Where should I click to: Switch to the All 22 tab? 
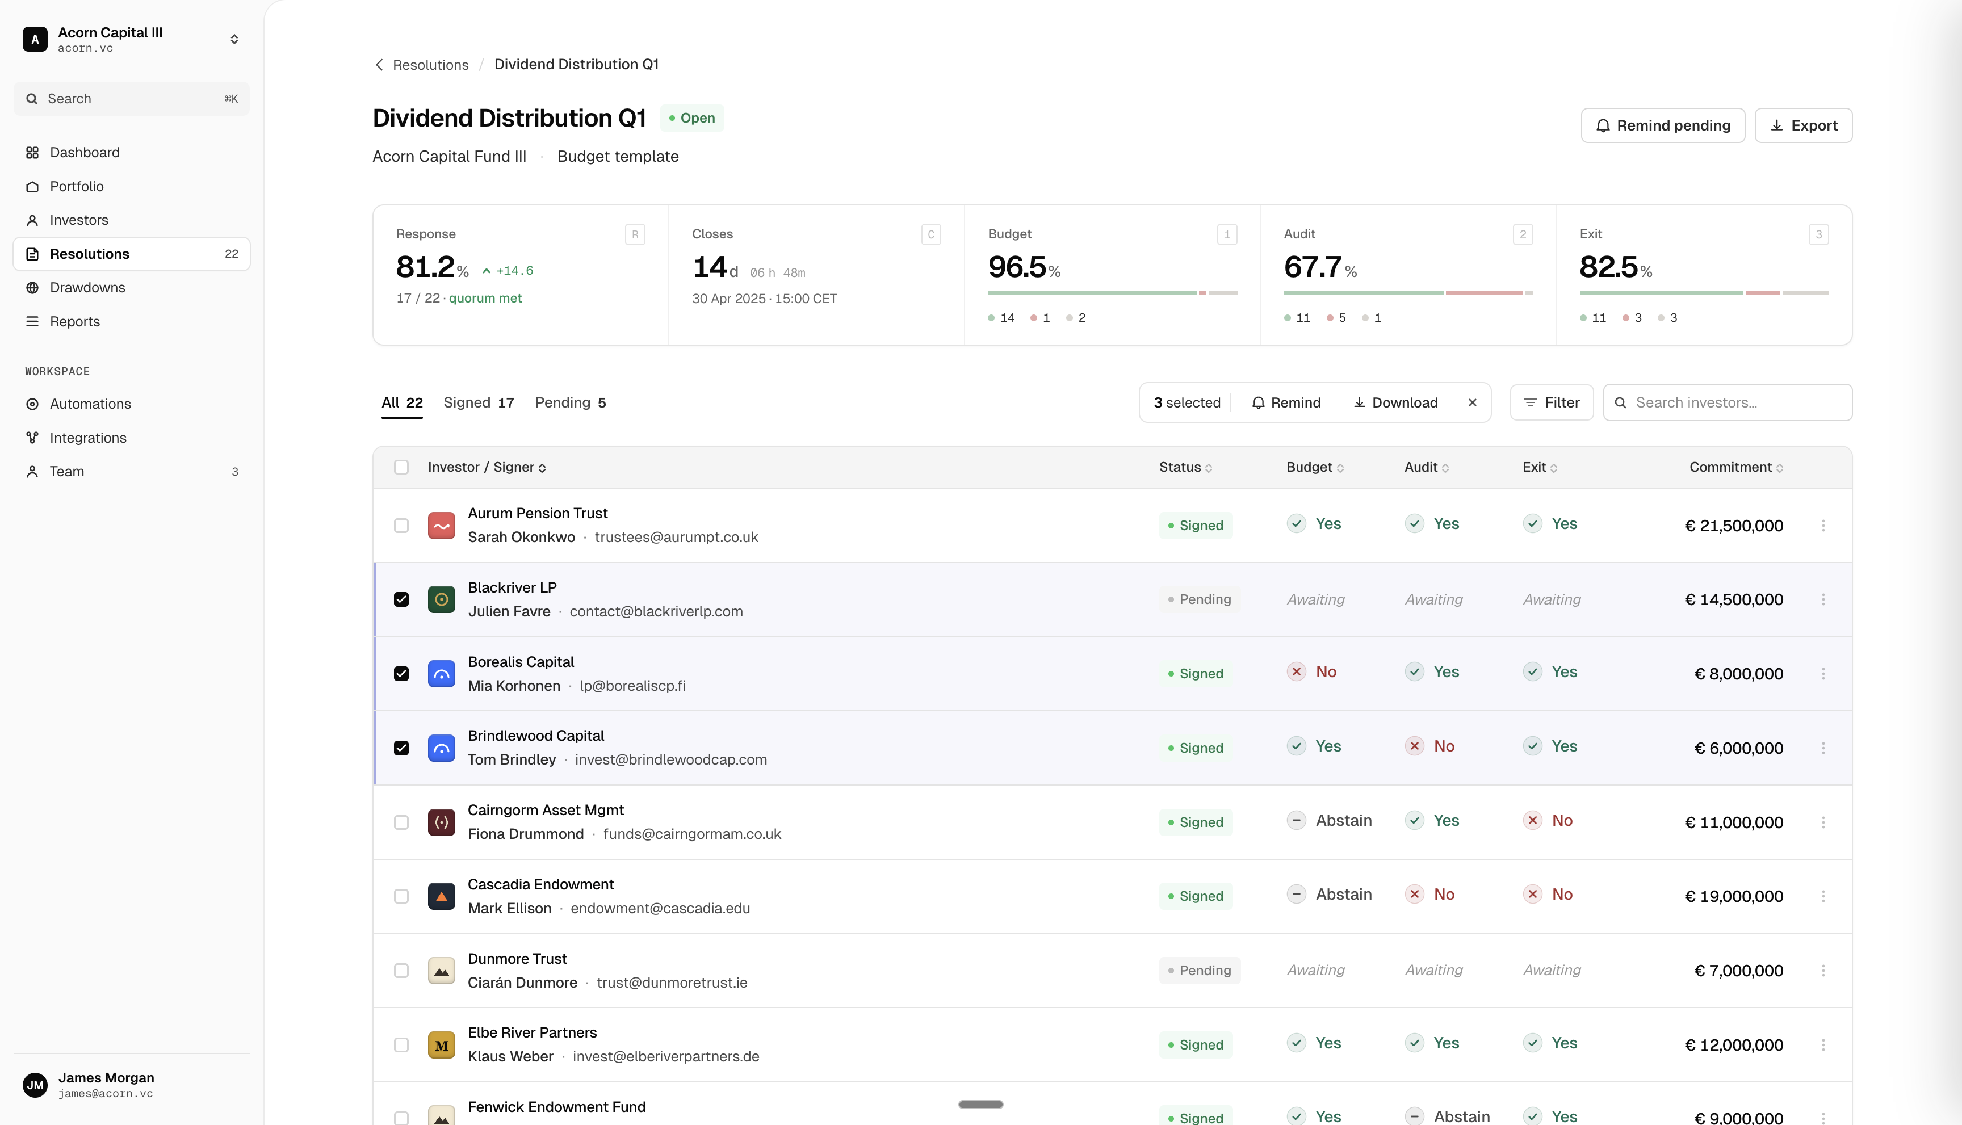pyautogui.click(x=402, y=402)
